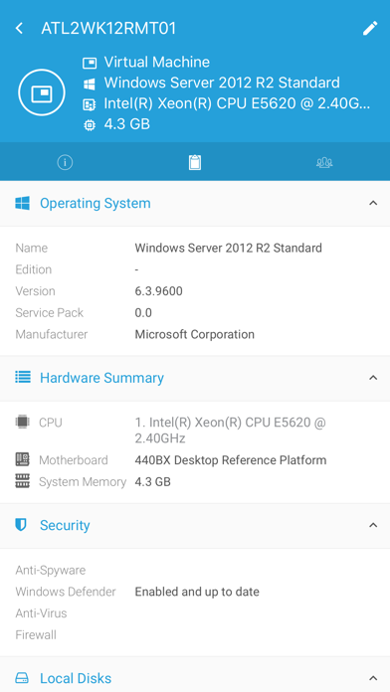Collapse the Security section
This screenshot has height=692, width=390.
[373, 525]
